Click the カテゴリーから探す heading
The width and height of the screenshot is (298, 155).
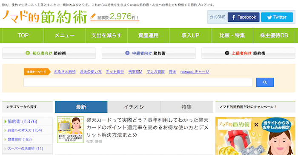(x=21, y=107)
